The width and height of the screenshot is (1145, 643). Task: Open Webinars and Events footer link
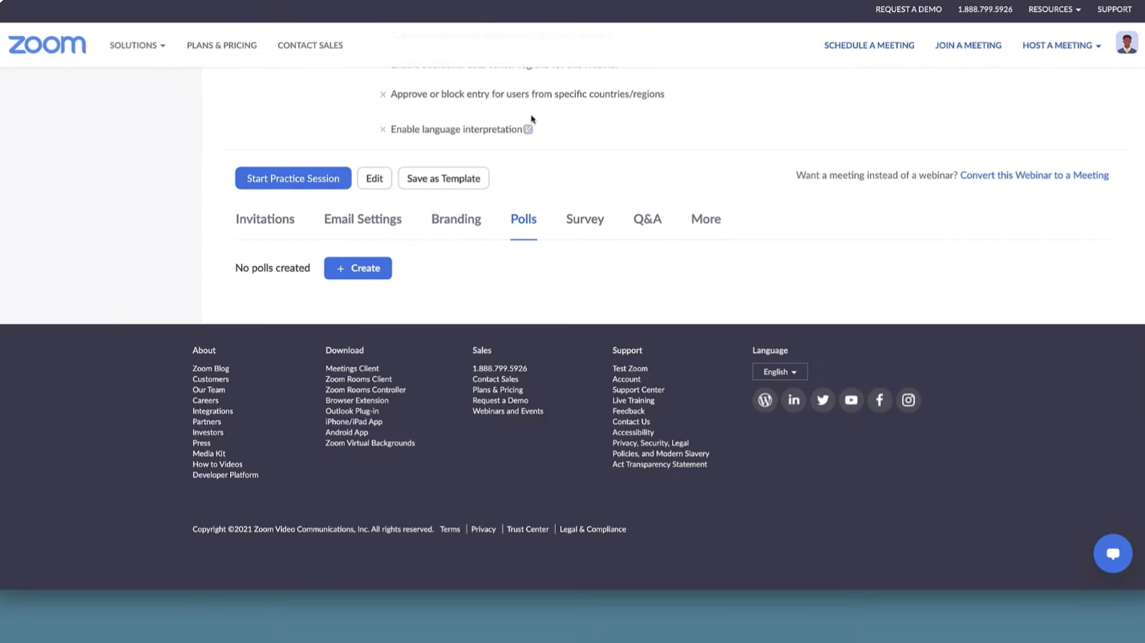[x=508, y=411]
